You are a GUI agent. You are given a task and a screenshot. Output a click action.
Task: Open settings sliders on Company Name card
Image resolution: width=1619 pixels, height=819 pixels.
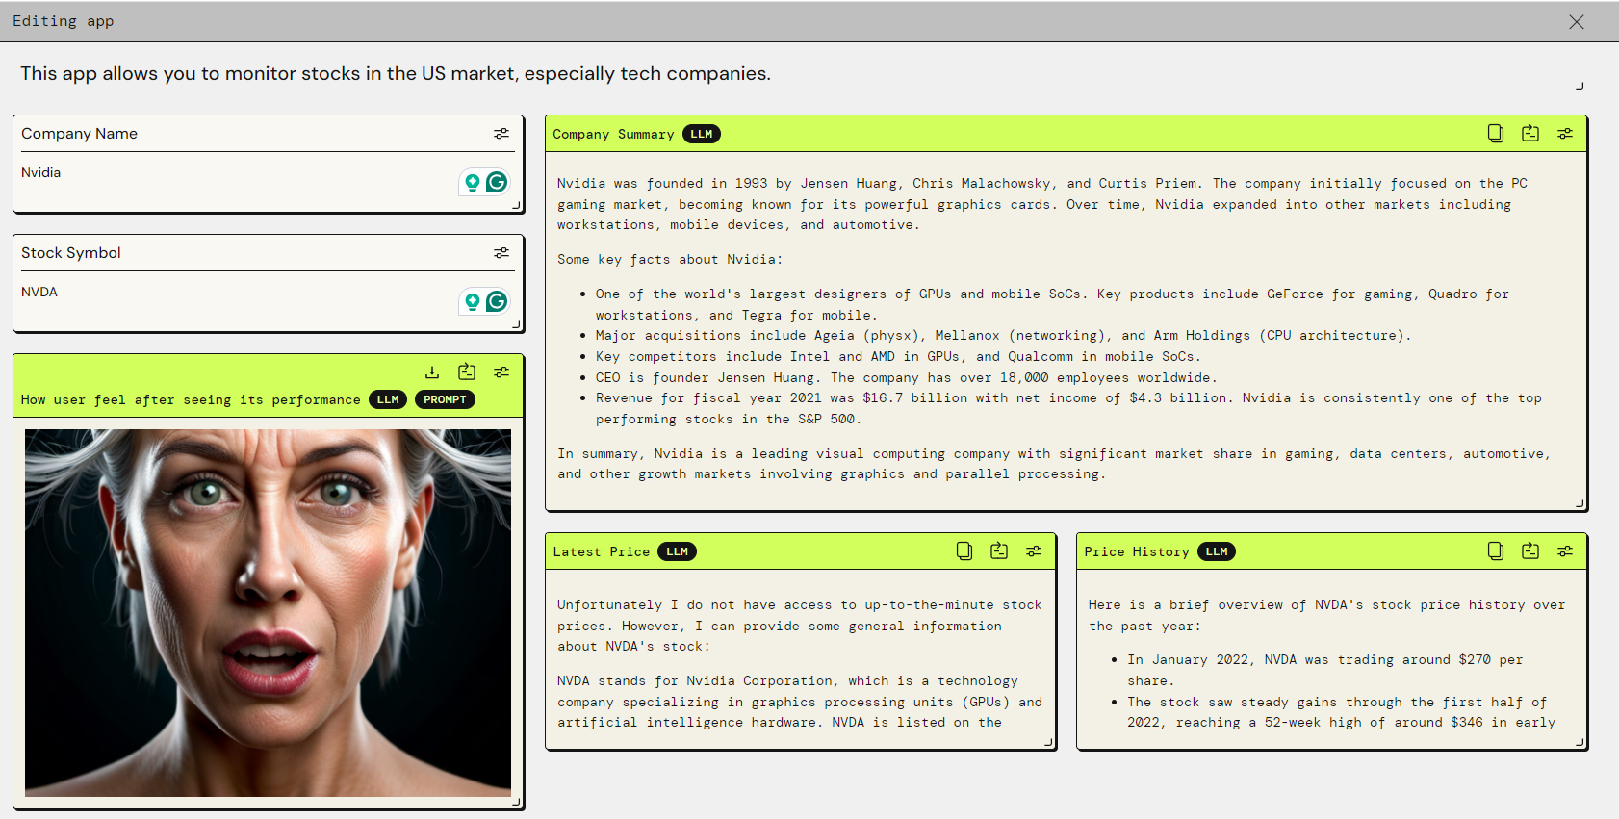coord(501,134)
